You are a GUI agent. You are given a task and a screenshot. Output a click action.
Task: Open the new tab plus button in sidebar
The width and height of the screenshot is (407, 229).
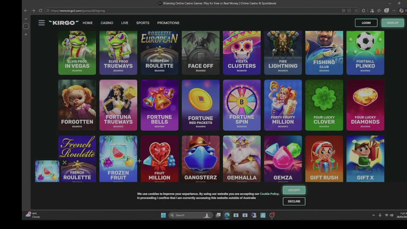[26, 34]
